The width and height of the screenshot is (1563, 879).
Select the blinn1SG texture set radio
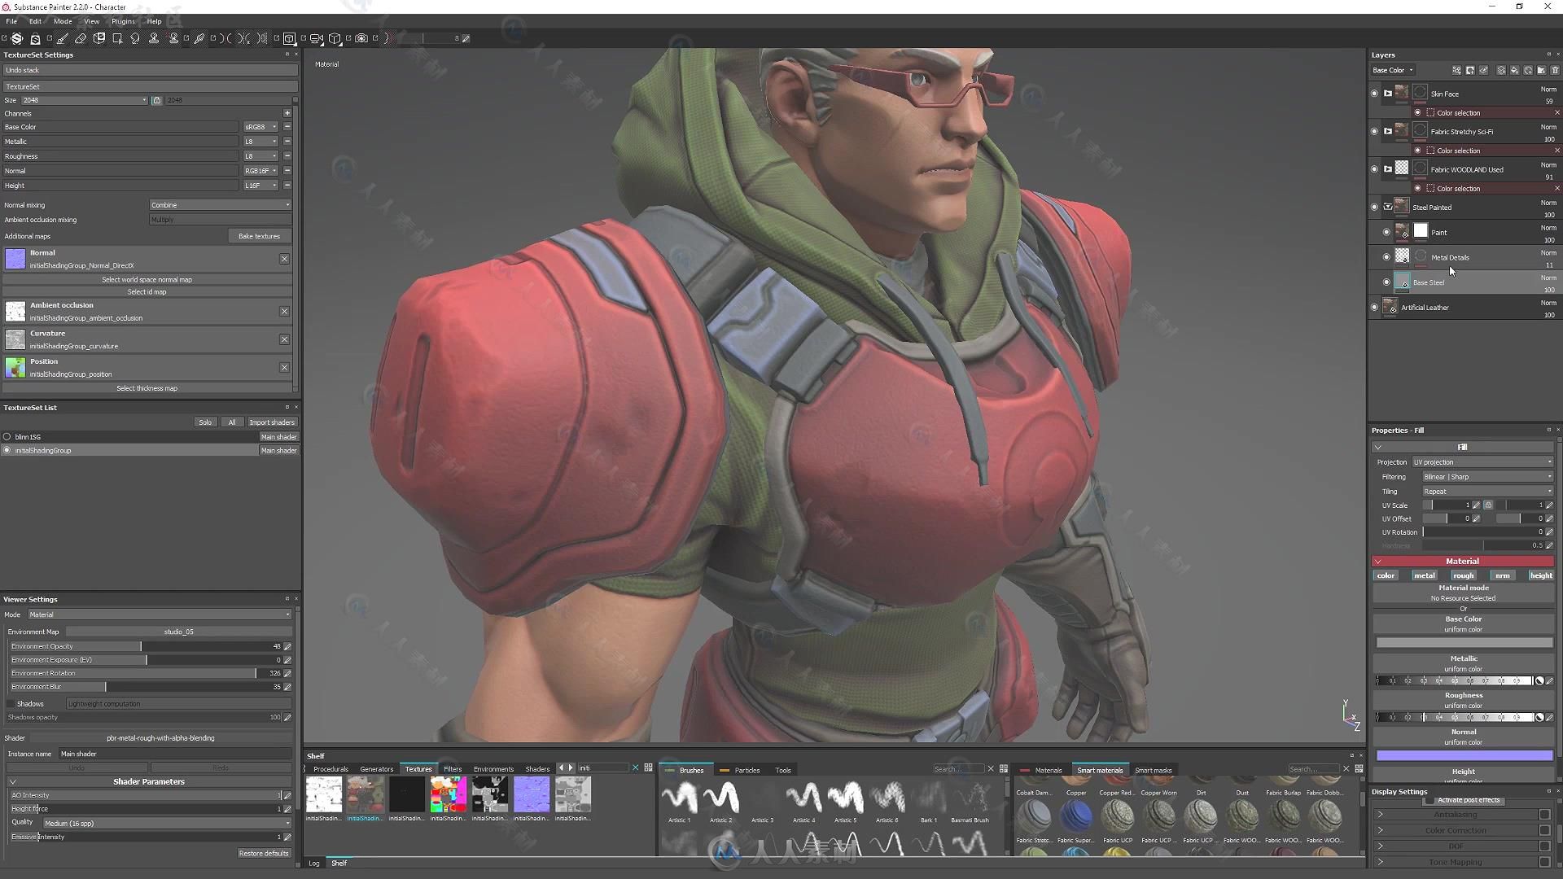pyautogui.click(x=7, y=437)
